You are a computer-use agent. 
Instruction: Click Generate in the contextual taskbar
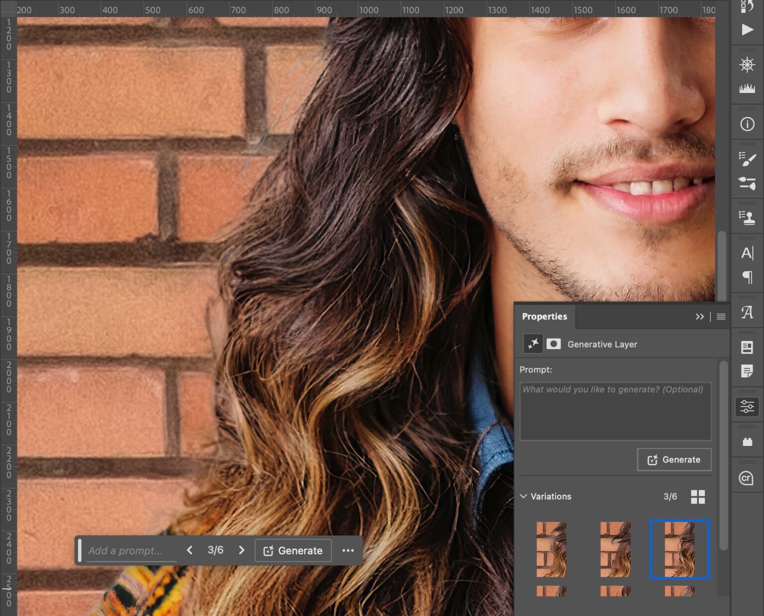point(292,550)
